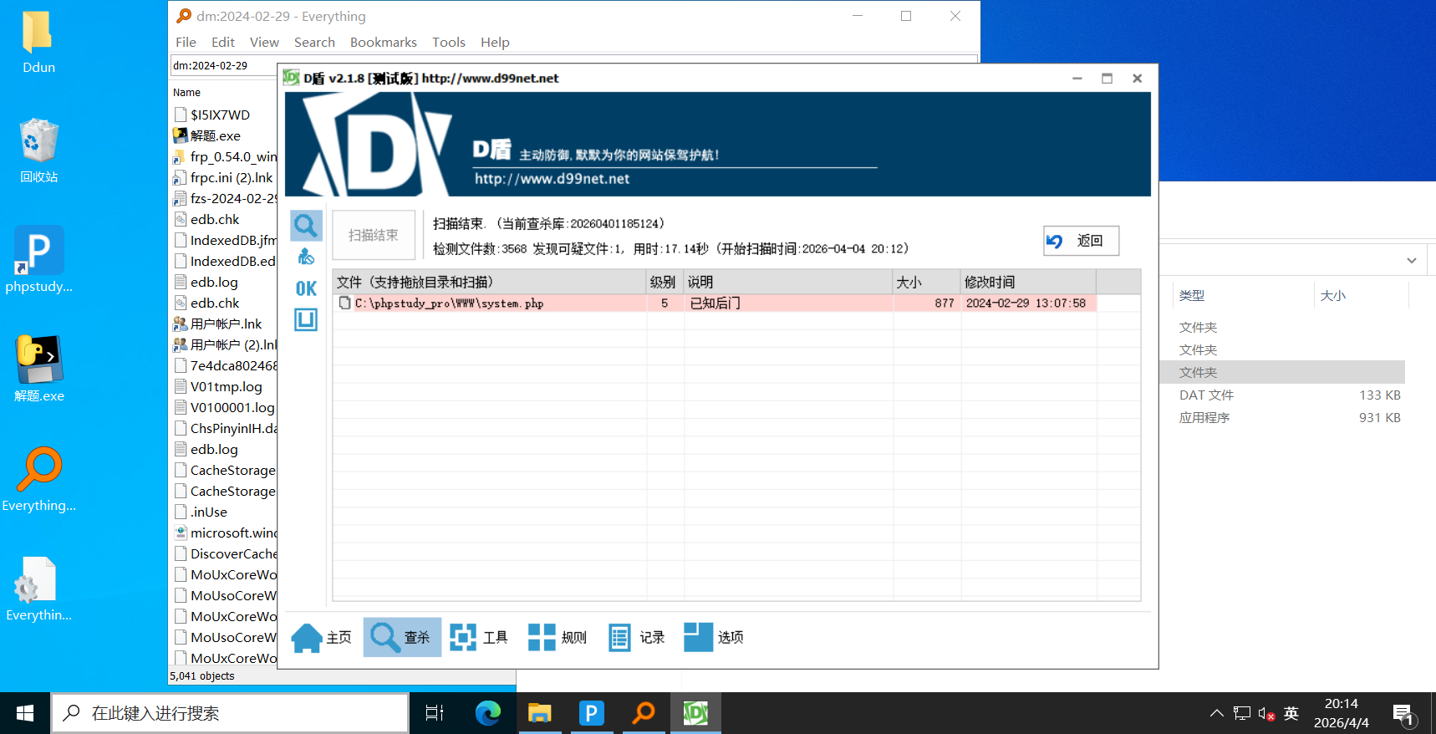Open the Tools menu in Everything

[x=449, y=42]
